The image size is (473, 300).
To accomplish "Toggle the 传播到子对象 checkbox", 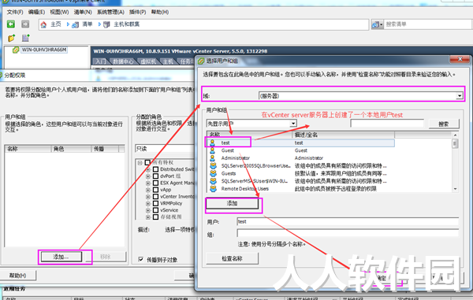I will pyautogui.click(x=140, y=259).
